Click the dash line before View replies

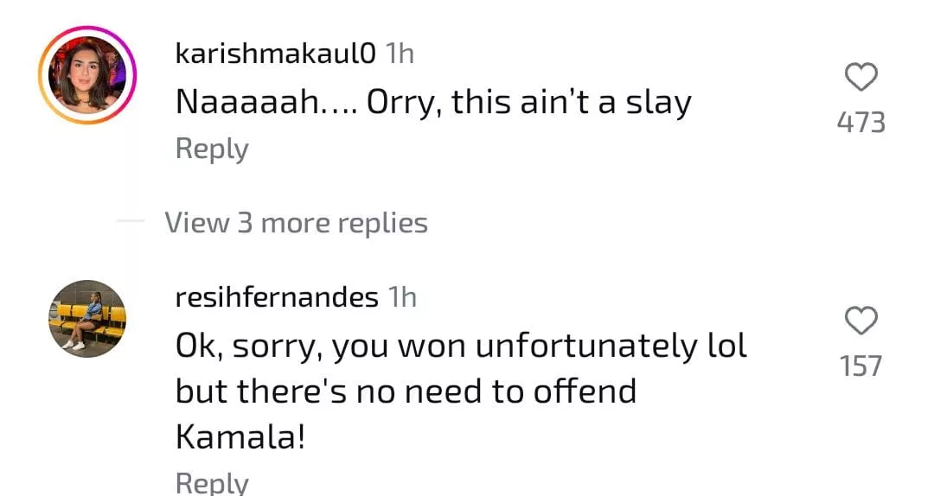coord(131,222)
